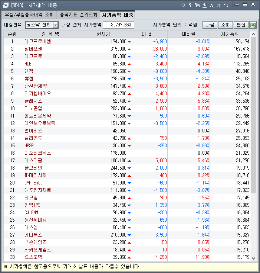This screenshot has height=273, width=260.
Task: Select stock 오스코텍
Action: [x=33, y=257]
